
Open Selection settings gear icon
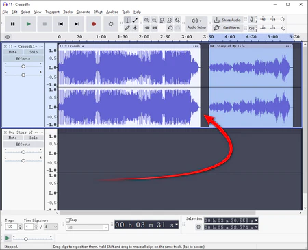click(198, 227)
